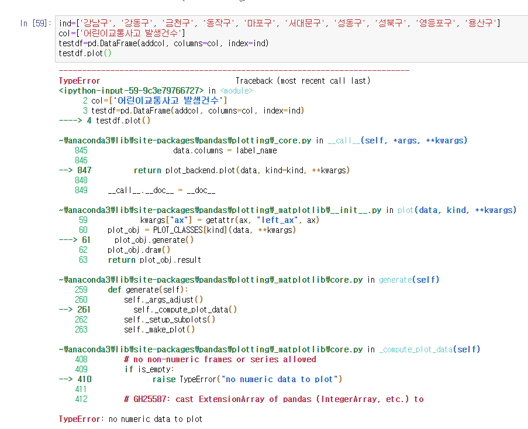
Task: Click traceback line 410 raise TypeError
Action: [x=201, y=379]
